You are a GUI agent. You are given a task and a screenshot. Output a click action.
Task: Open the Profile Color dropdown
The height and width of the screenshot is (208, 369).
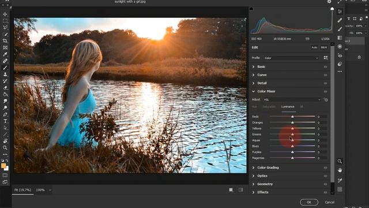pyautogui.click(x=291, y=58)
